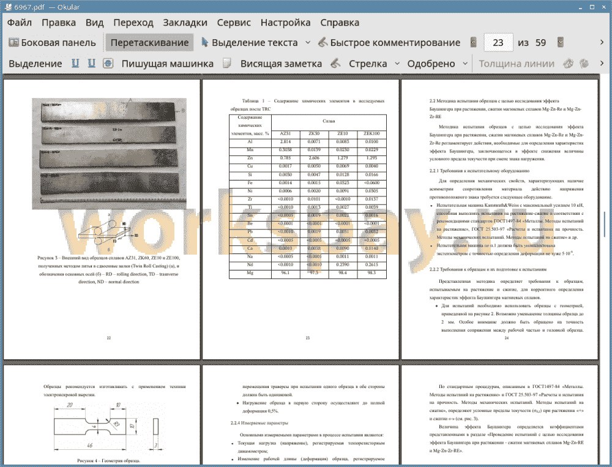This screenshot has width=612, height=467.
Task: Toggle Быстрое комментирование
Action: point(389,43)
